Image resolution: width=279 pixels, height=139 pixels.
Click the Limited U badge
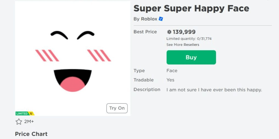click(x=25, y=114)
